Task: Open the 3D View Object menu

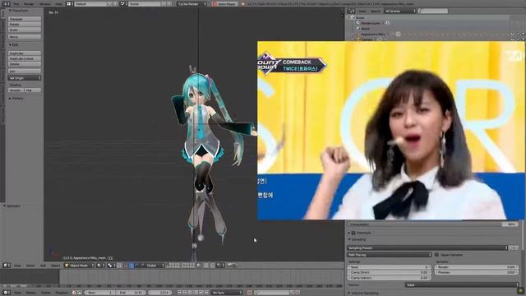Action: coord(55,266)
